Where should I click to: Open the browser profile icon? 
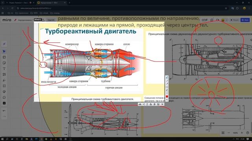click(x=244, y=8)
